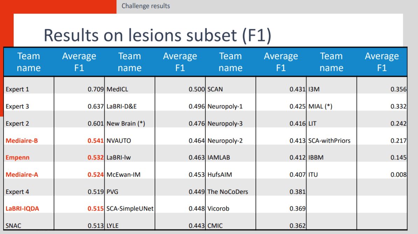
Task: Click the Empenn team name in red
Action: tap(17, 157)
